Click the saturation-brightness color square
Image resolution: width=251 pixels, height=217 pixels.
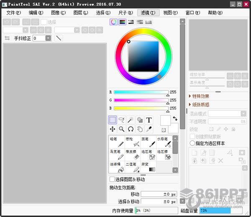tap(143, 56)
